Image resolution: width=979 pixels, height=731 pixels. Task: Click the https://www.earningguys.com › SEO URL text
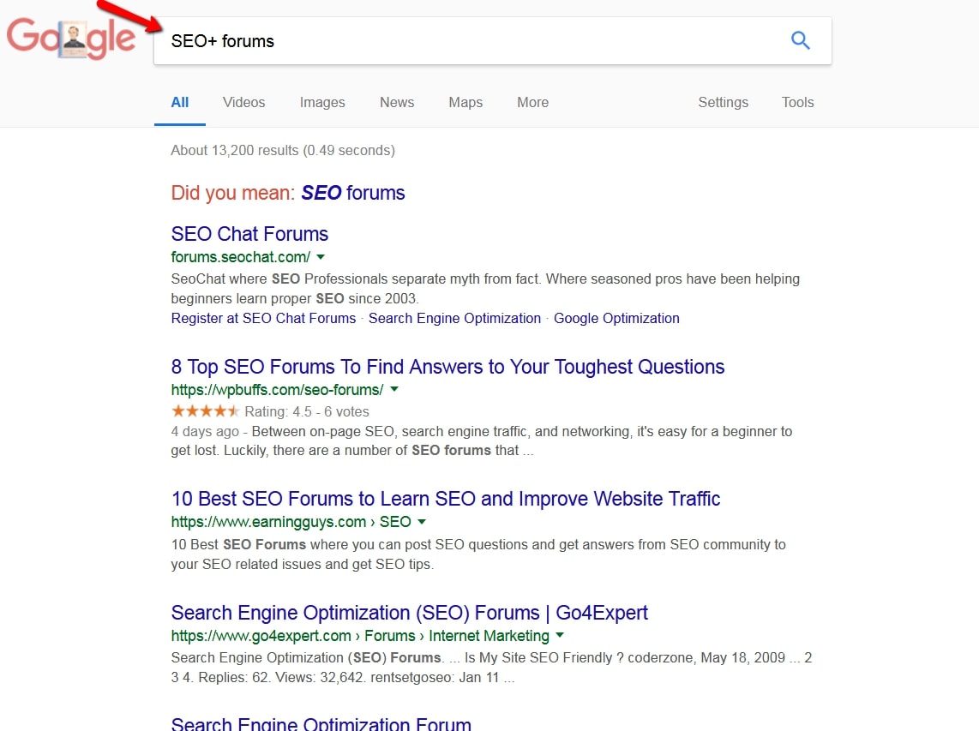point(291,522)
